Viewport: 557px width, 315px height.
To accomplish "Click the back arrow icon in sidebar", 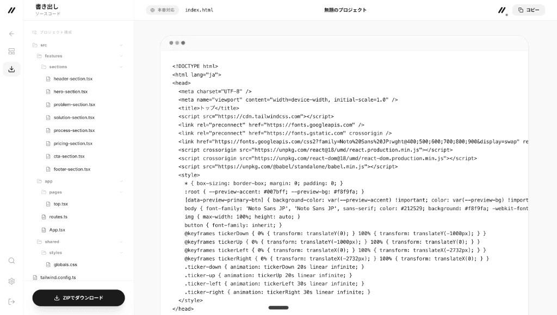I will pos(12,34).
